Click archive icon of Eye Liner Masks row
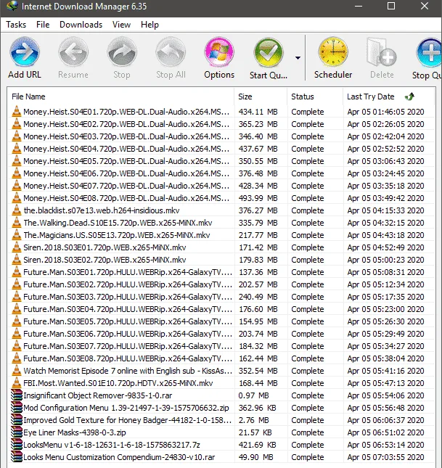Screen dimensions: 442x468 pyautogui.click(x=17, y=432)
